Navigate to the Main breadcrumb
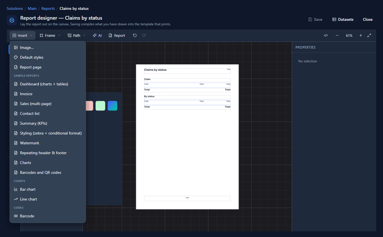Image resolution: width=383 pixels, height=237 pixels. pyautogui.click(x=32, y=9)
